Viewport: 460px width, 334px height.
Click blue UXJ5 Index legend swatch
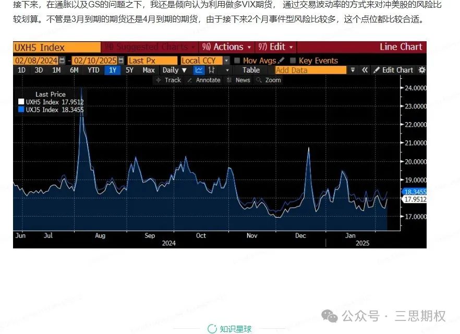tap(21, 110)
